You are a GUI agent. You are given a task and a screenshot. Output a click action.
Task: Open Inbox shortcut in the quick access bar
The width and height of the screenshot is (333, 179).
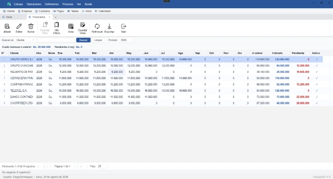pos(87,11)
